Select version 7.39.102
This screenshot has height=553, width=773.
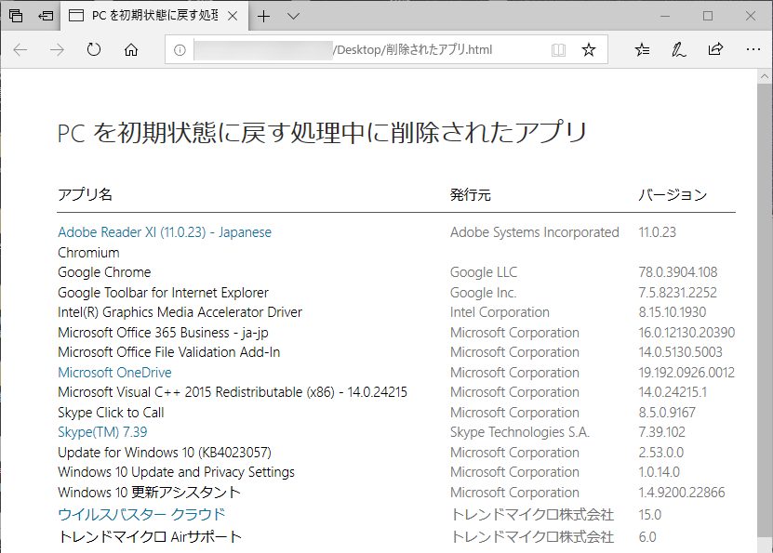[661, 432]
